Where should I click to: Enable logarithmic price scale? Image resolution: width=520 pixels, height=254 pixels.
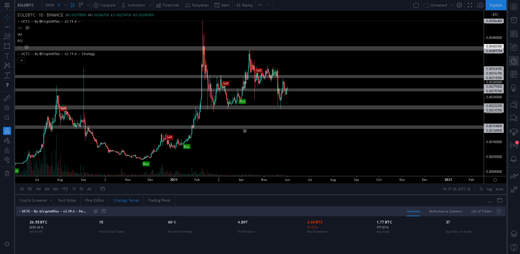click(489, 189)
